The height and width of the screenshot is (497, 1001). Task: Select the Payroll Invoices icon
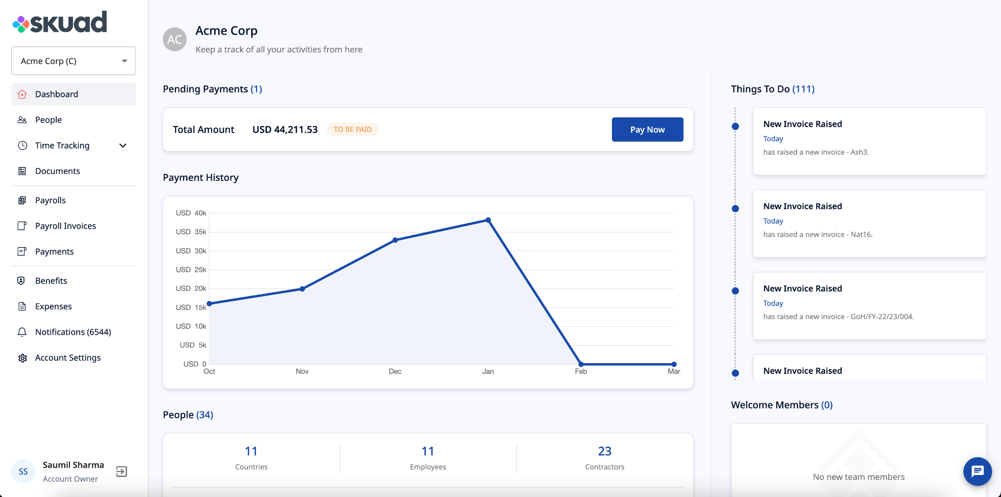click(22, 226)
